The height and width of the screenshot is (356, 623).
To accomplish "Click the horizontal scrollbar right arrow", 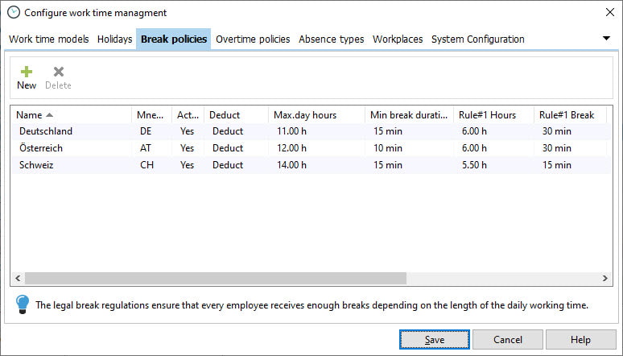I will coord(604,278).
